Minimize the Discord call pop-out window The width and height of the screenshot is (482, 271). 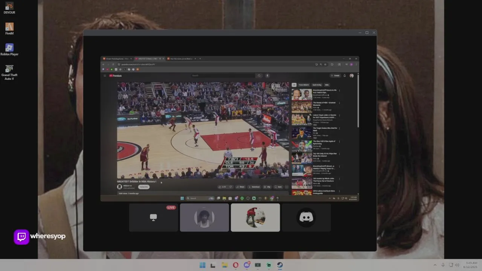click(x=360, y=33)
